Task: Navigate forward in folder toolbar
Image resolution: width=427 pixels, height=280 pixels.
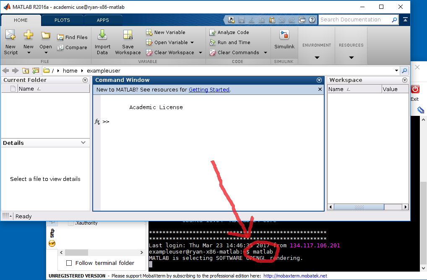Action: (x=15, y=71)
